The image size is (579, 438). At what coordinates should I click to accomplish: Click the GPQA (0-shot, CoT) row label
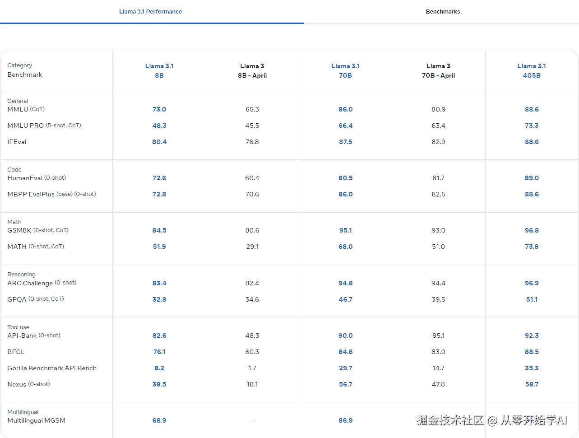[36, 299]
